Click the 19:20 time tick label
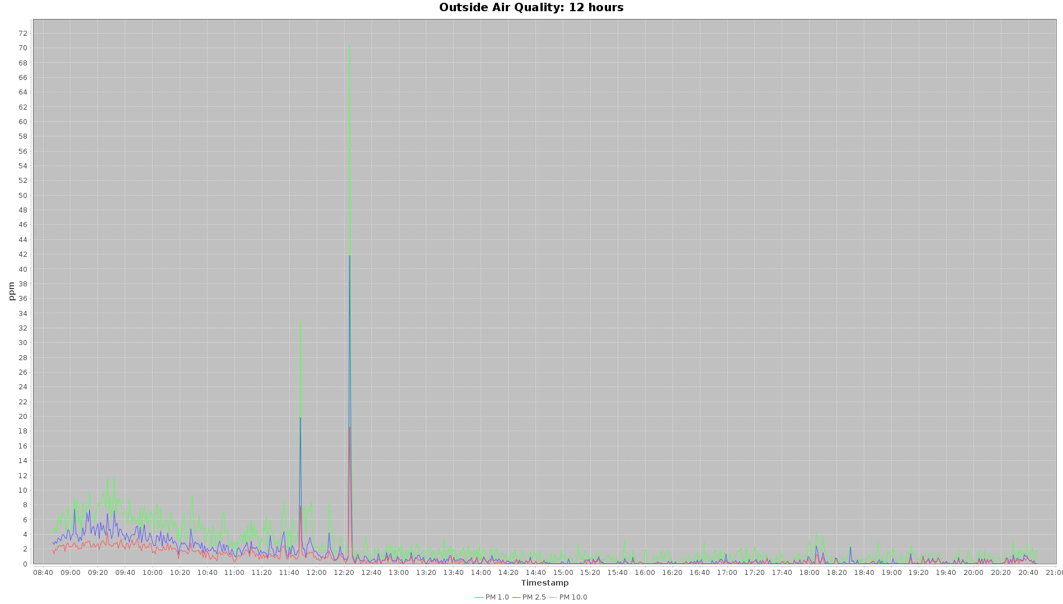The width and height of the screenshot is (1063, 604). pyautogui.click(x=918, y=572)
